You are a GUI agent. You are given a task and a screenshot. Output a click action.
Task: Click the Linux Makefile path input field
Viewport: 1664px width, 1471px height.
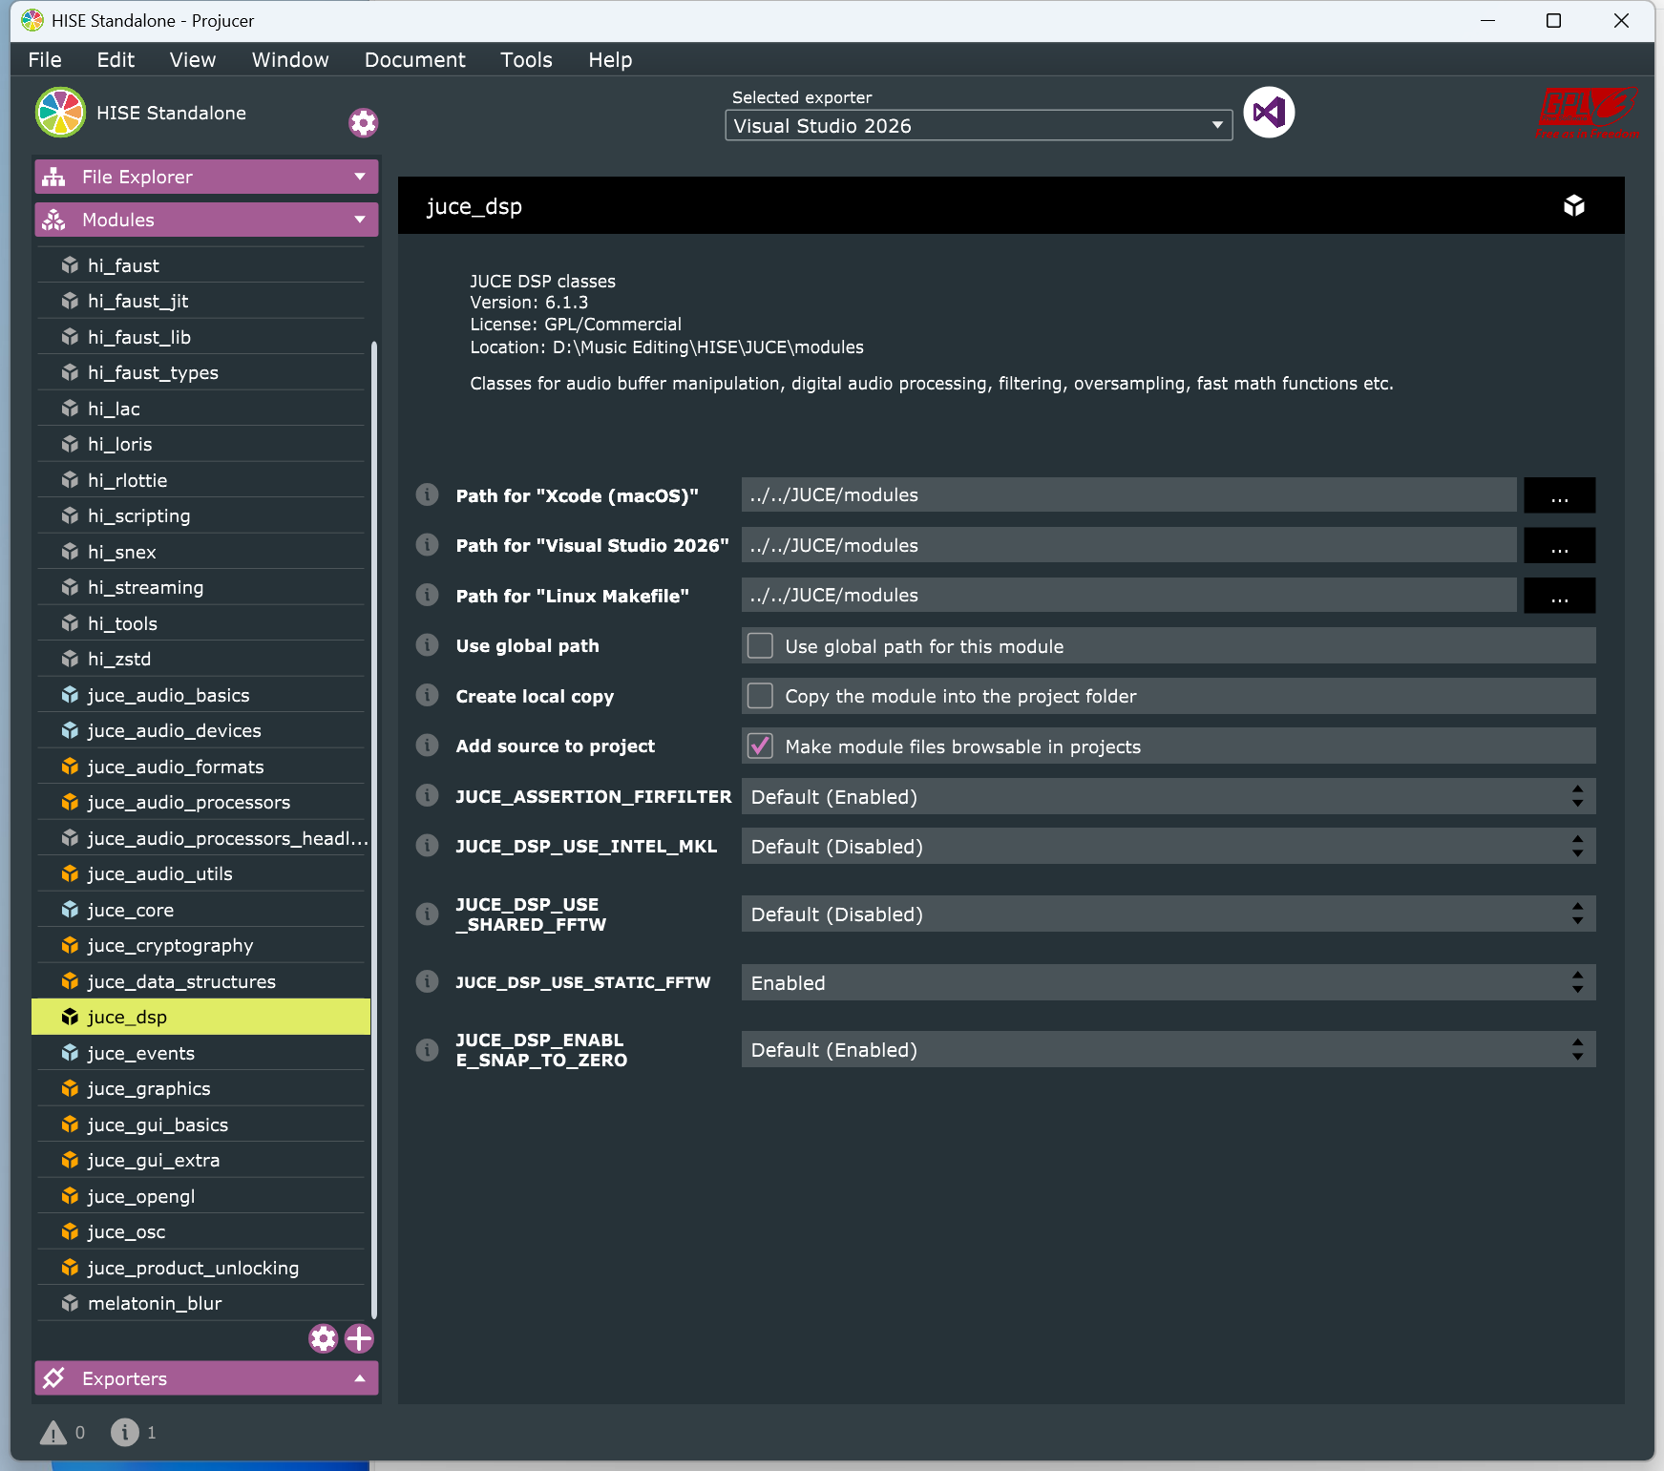point(1128,596)
